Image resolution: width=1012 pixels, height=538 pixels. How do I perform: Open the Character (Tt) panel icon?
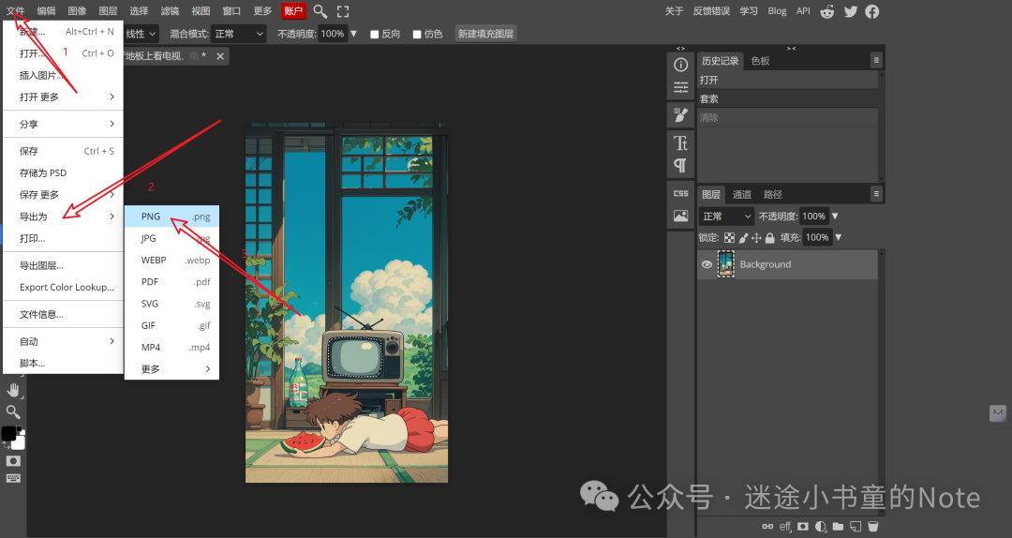[x=680, y=142]
